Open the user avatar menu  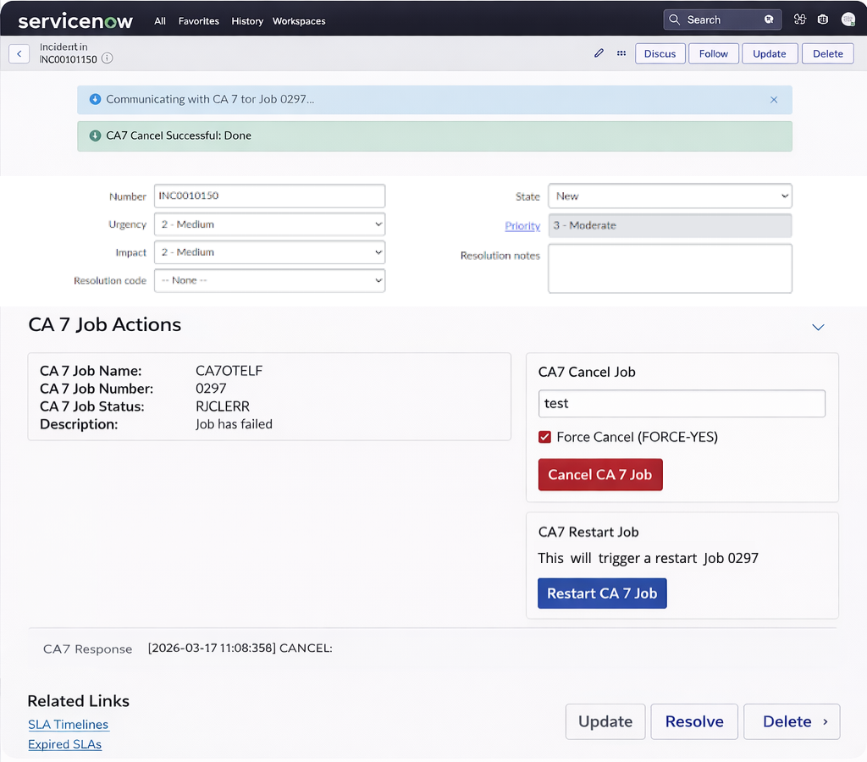[x=848, y=19]
